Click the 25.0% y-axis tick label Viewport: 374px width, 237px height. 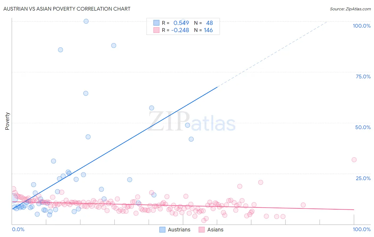(363, 178)
